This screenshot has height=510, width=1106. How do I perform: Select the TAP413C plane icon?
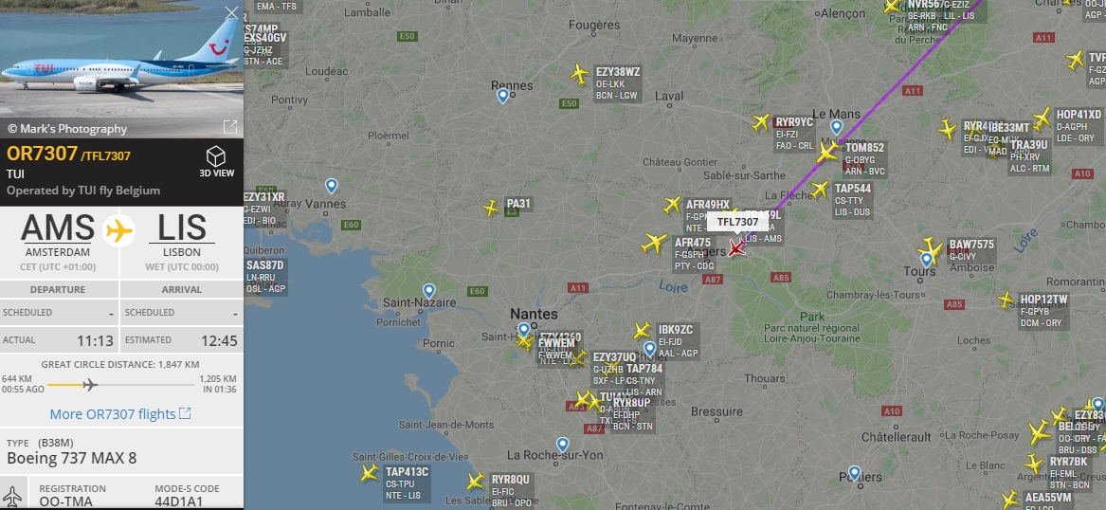click(369, 473)
